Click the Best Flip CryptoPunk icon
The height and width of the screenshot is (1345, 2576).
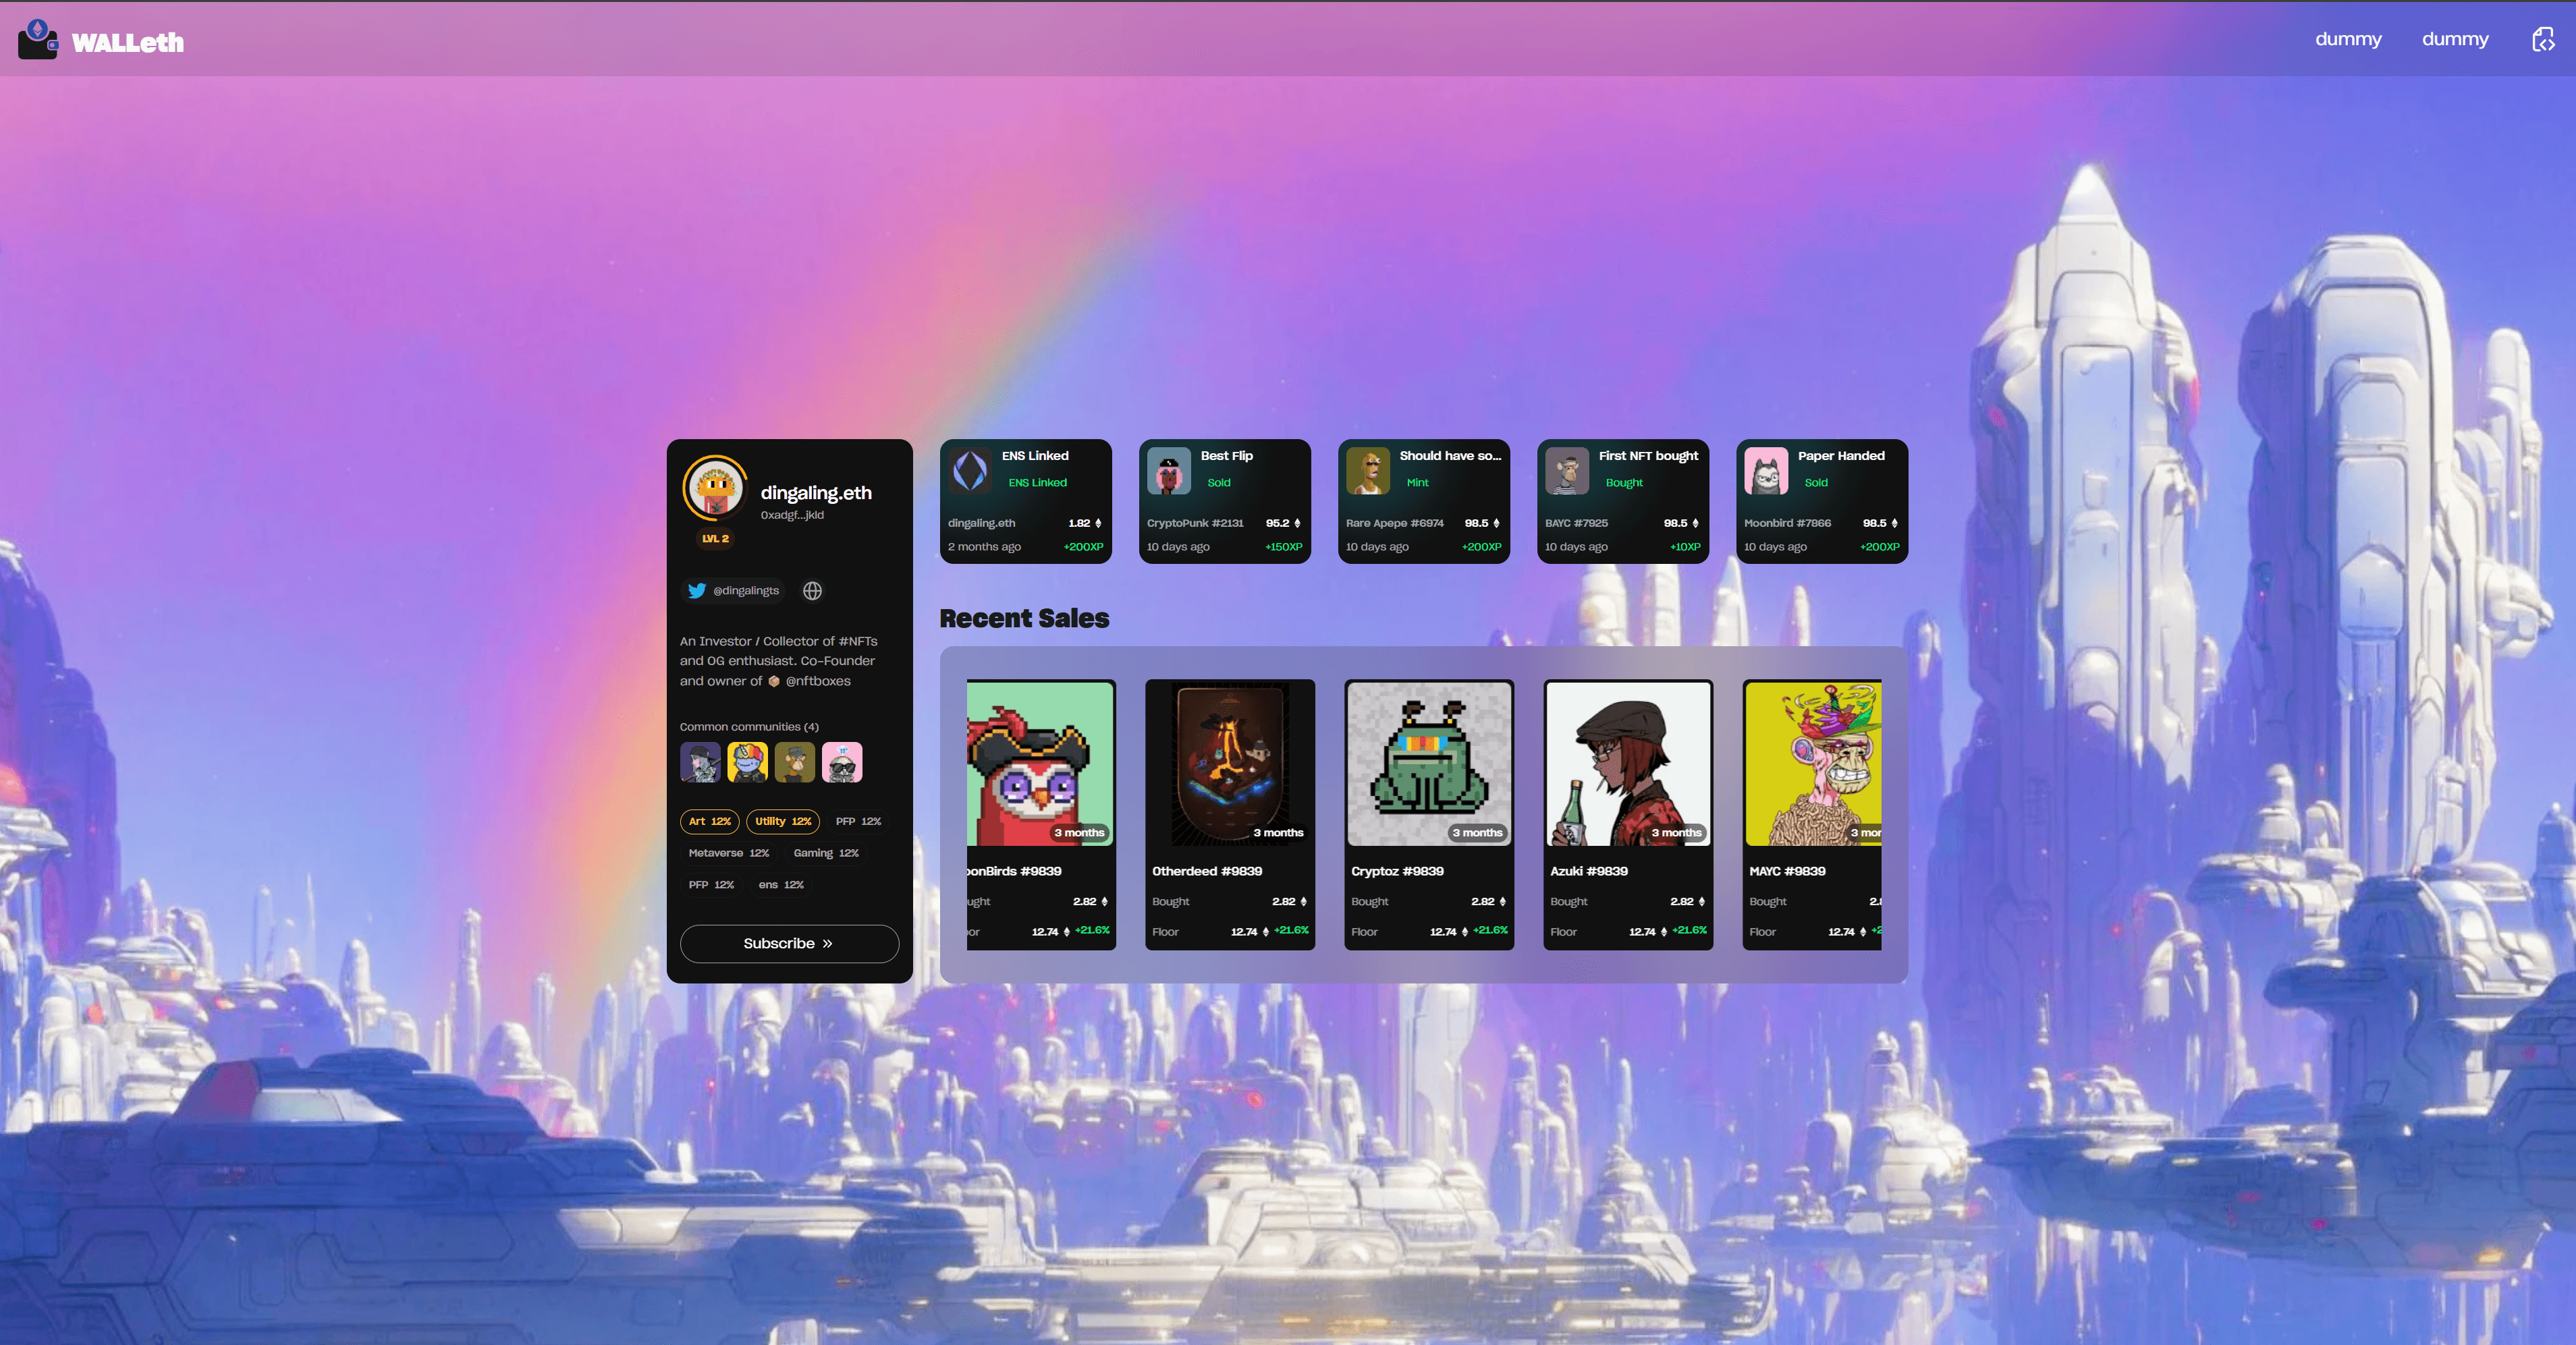[1168, 469]
